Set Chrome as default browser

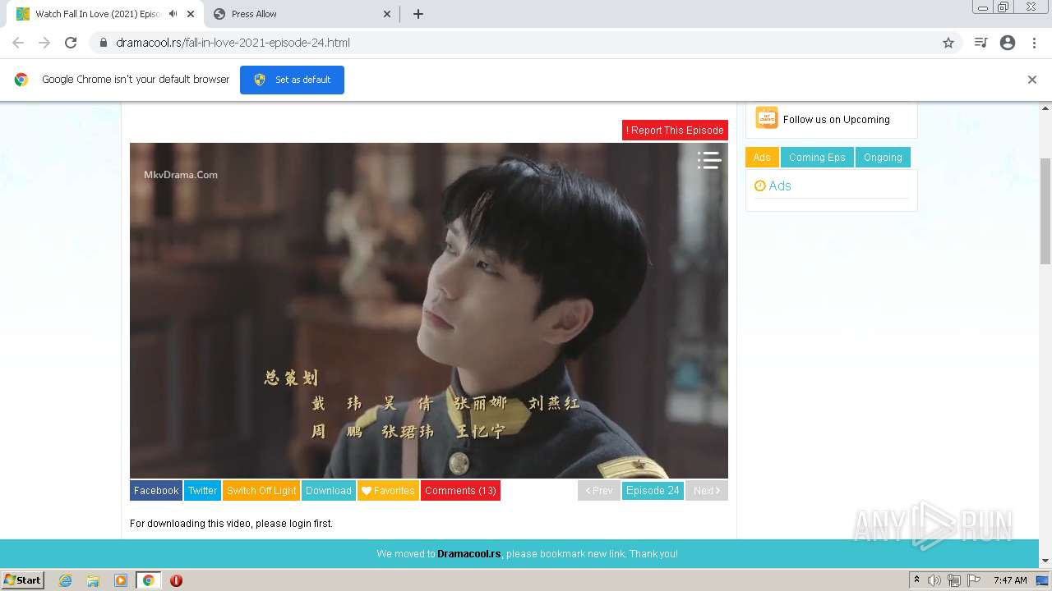[x=292, y=80]
